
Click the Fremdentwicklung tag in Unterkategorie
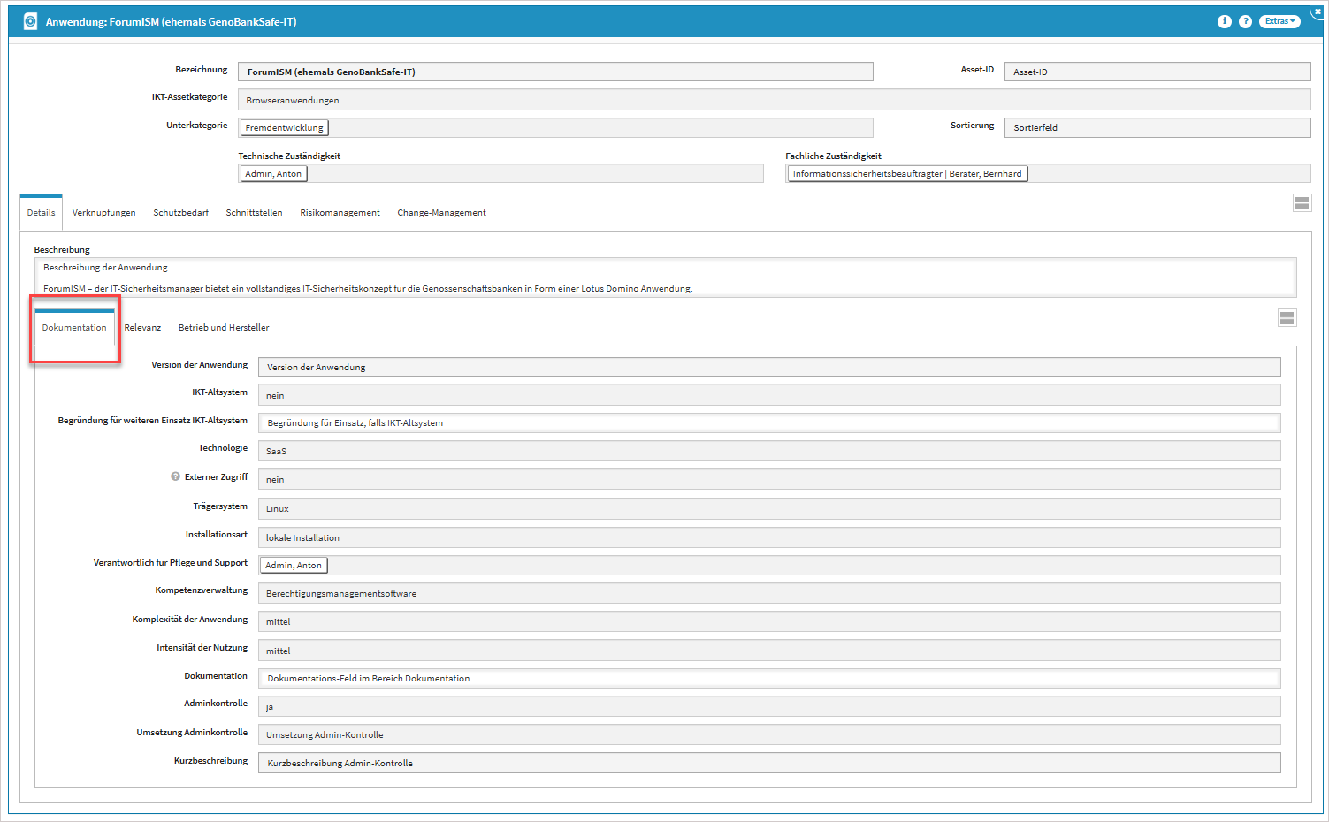[x=284, y=128]
